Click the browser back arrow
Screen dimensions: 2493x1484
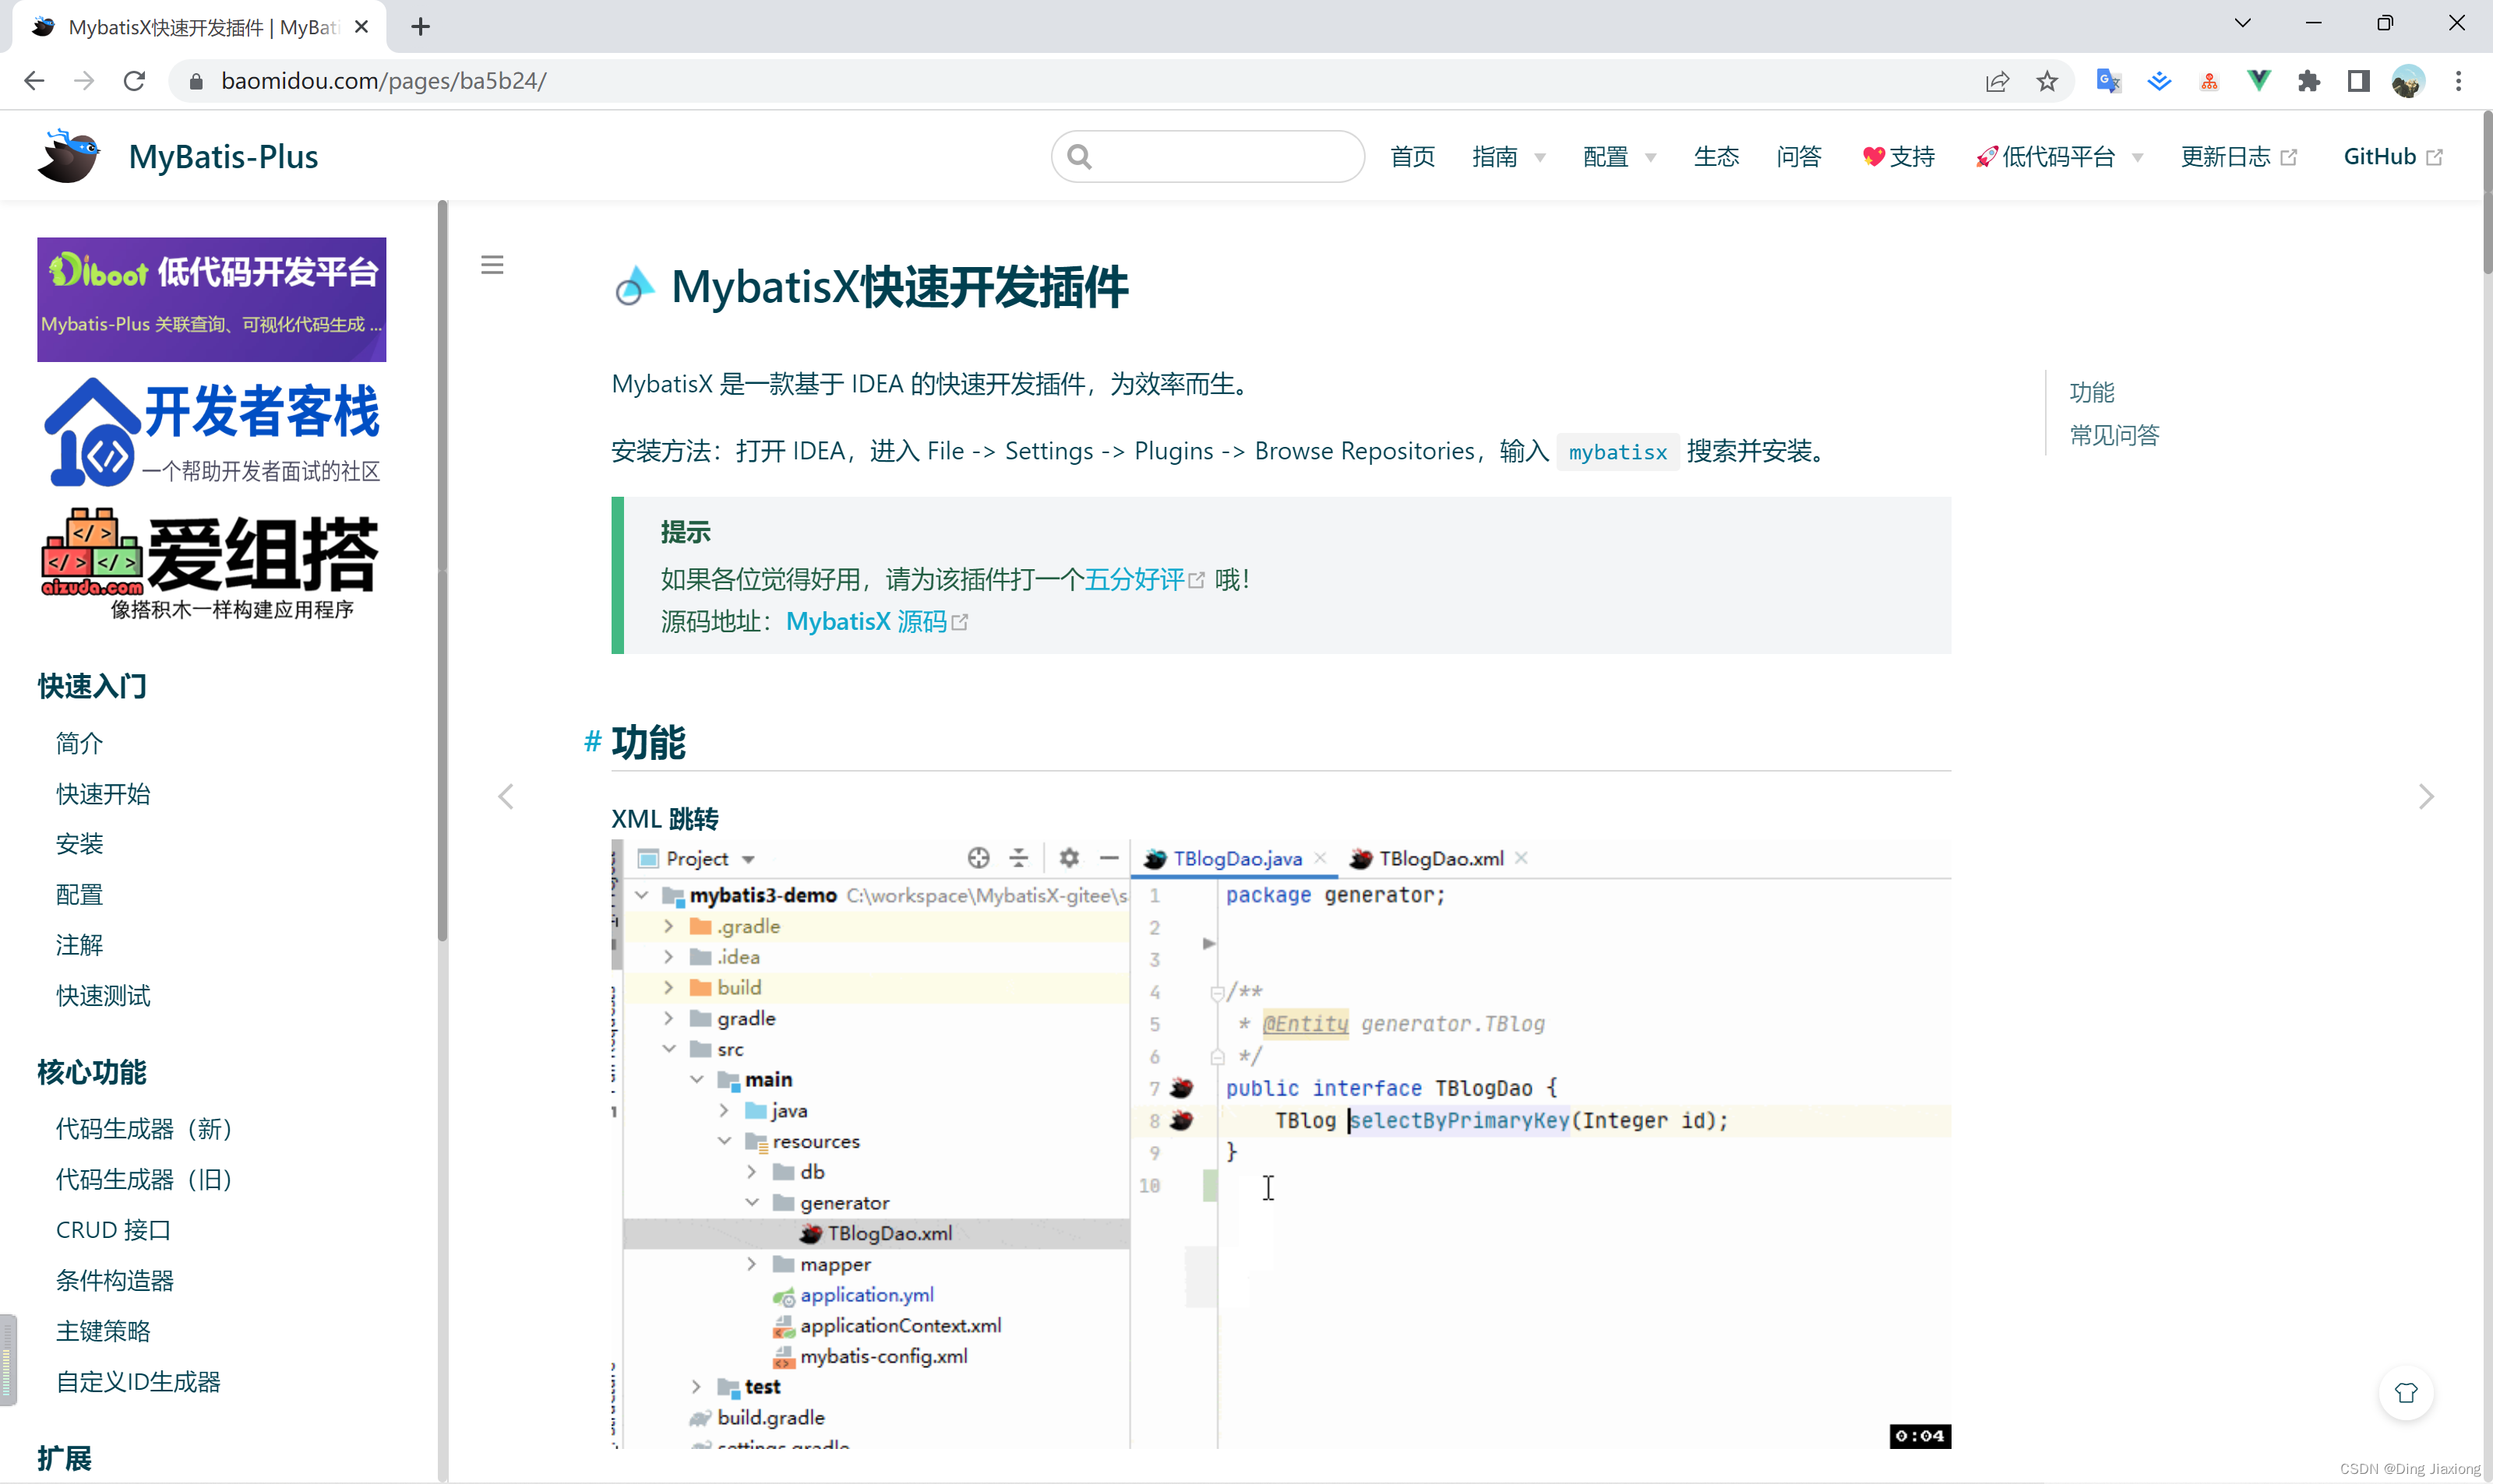click(34, 81)
